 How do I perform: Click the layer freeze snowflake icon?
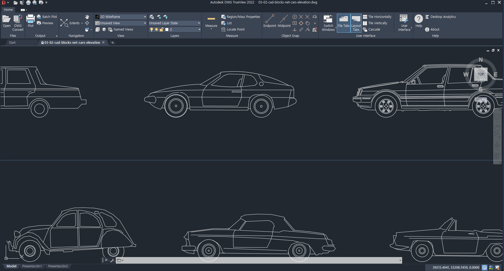(159, 17)
